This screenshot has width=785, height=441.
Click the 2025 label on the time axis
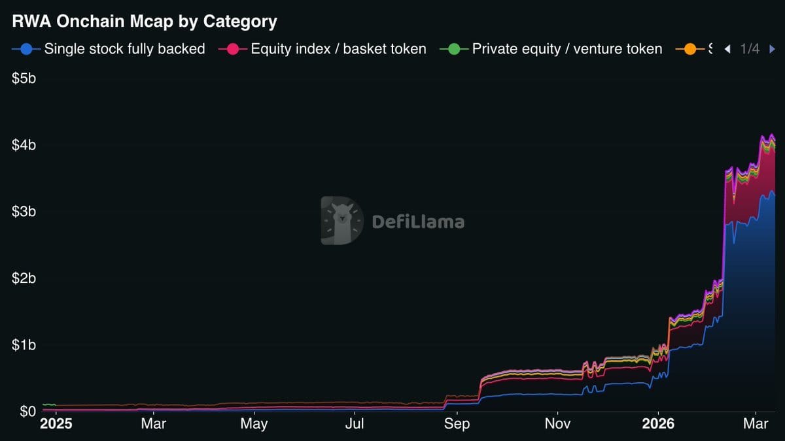56,425
